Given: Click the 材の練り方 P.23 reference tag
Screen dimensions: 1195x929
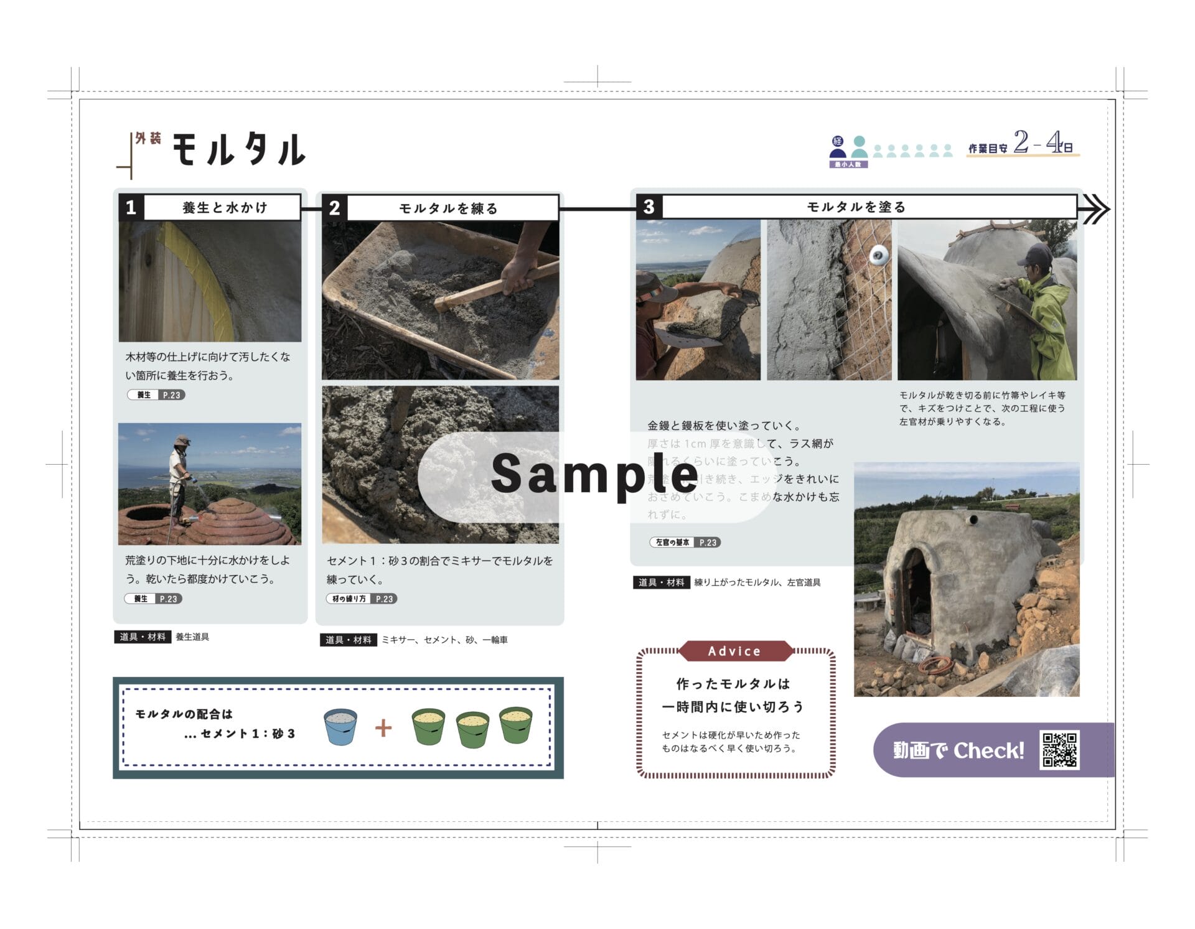Looking at the screenshot, I should click(x=362, y=599).
